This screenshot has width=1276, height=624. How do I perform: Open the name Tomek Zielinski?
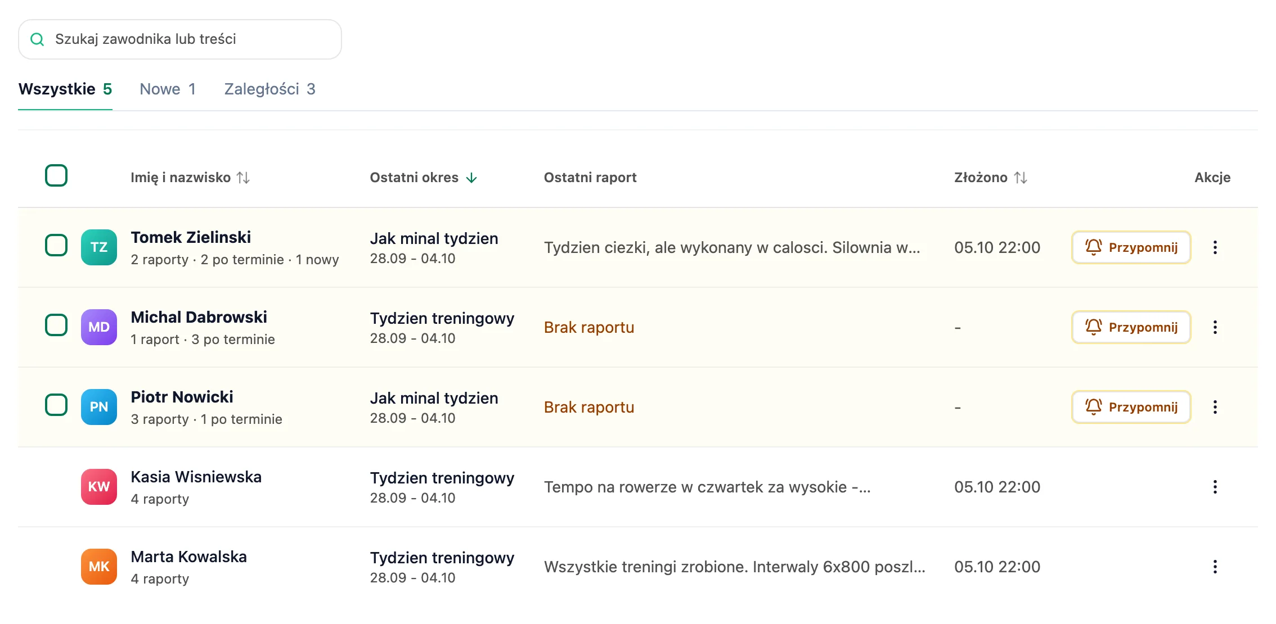coord(191,237)
